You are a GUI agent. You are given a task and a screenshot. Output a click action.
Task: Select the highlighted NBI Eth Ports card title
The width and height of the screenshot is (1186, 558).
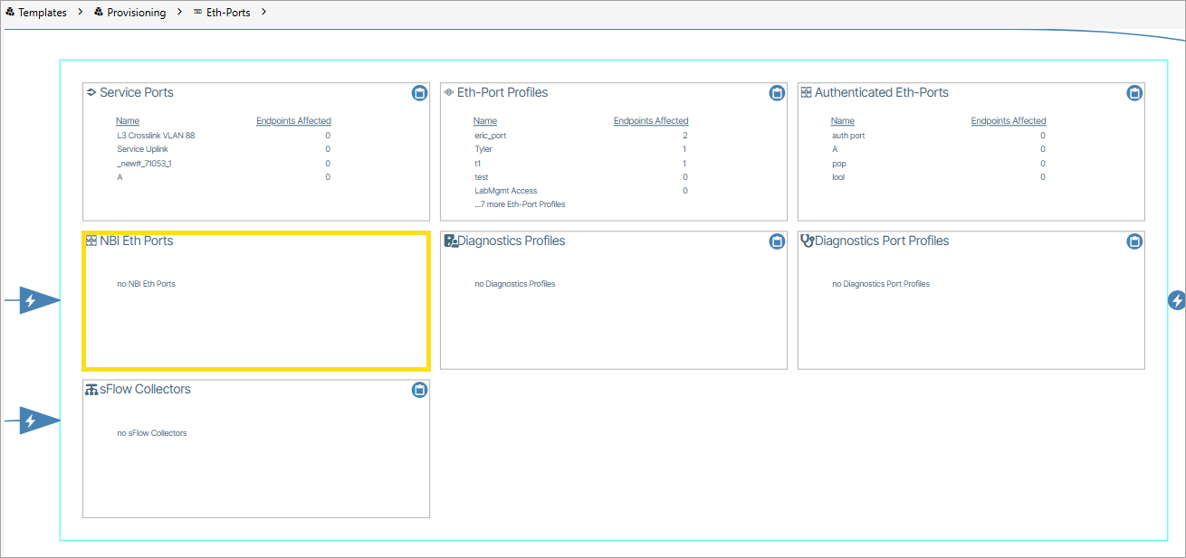click(x=136, y=241)
